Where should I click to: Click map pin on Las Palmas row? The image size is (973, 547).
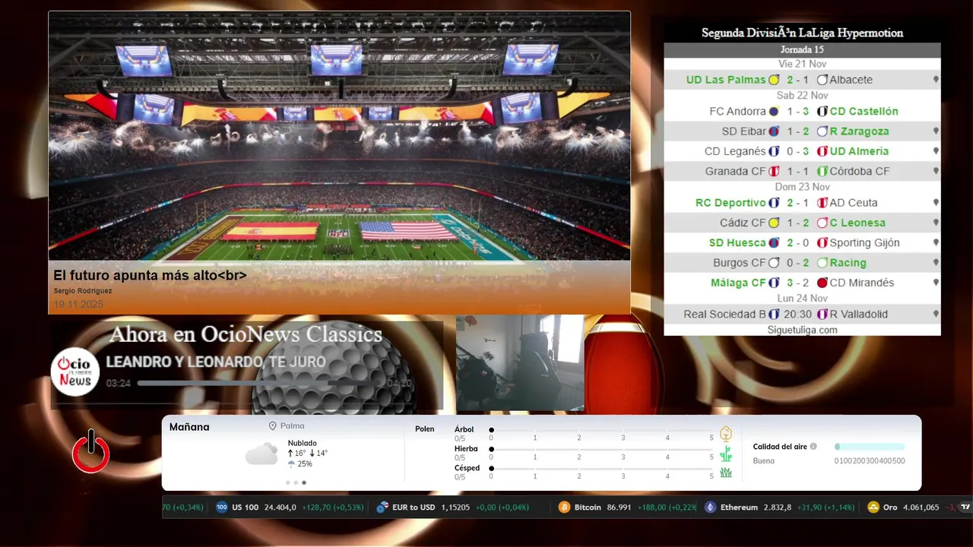(x=936, y=80)
